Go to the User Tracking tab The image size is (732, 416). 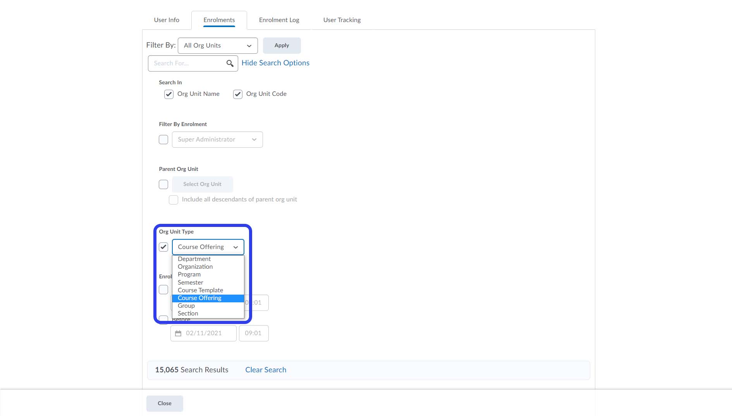[342, 20]
